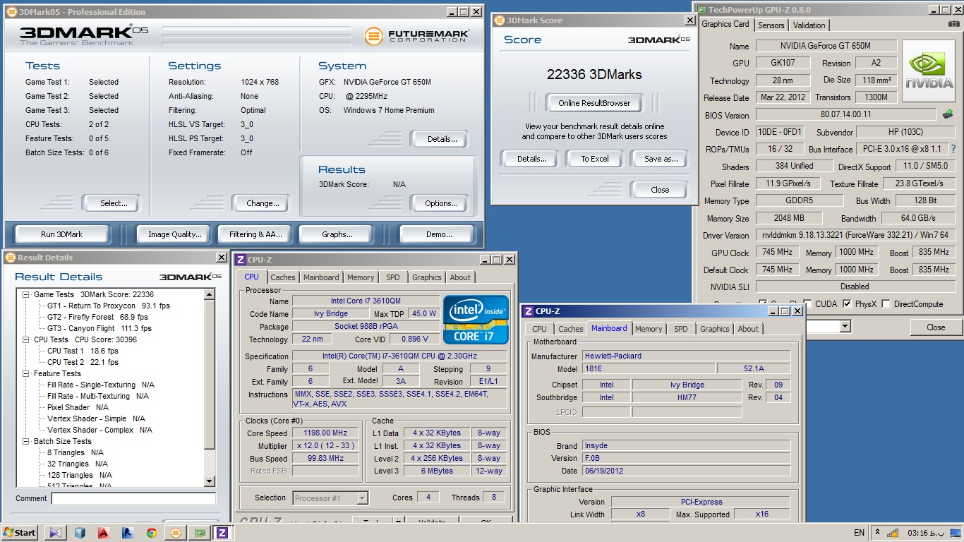
Task: Save GPU BIOS using chip icon
Action: coord(948,114)
